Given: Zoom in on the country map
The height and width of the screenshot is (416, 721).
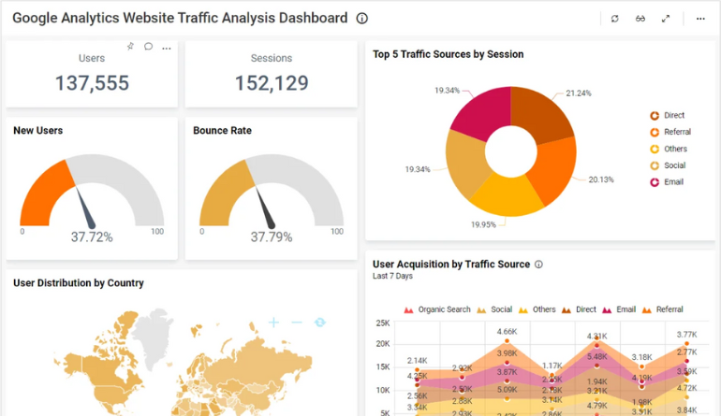Looking at the screenshot, I should tap(273, 323).
